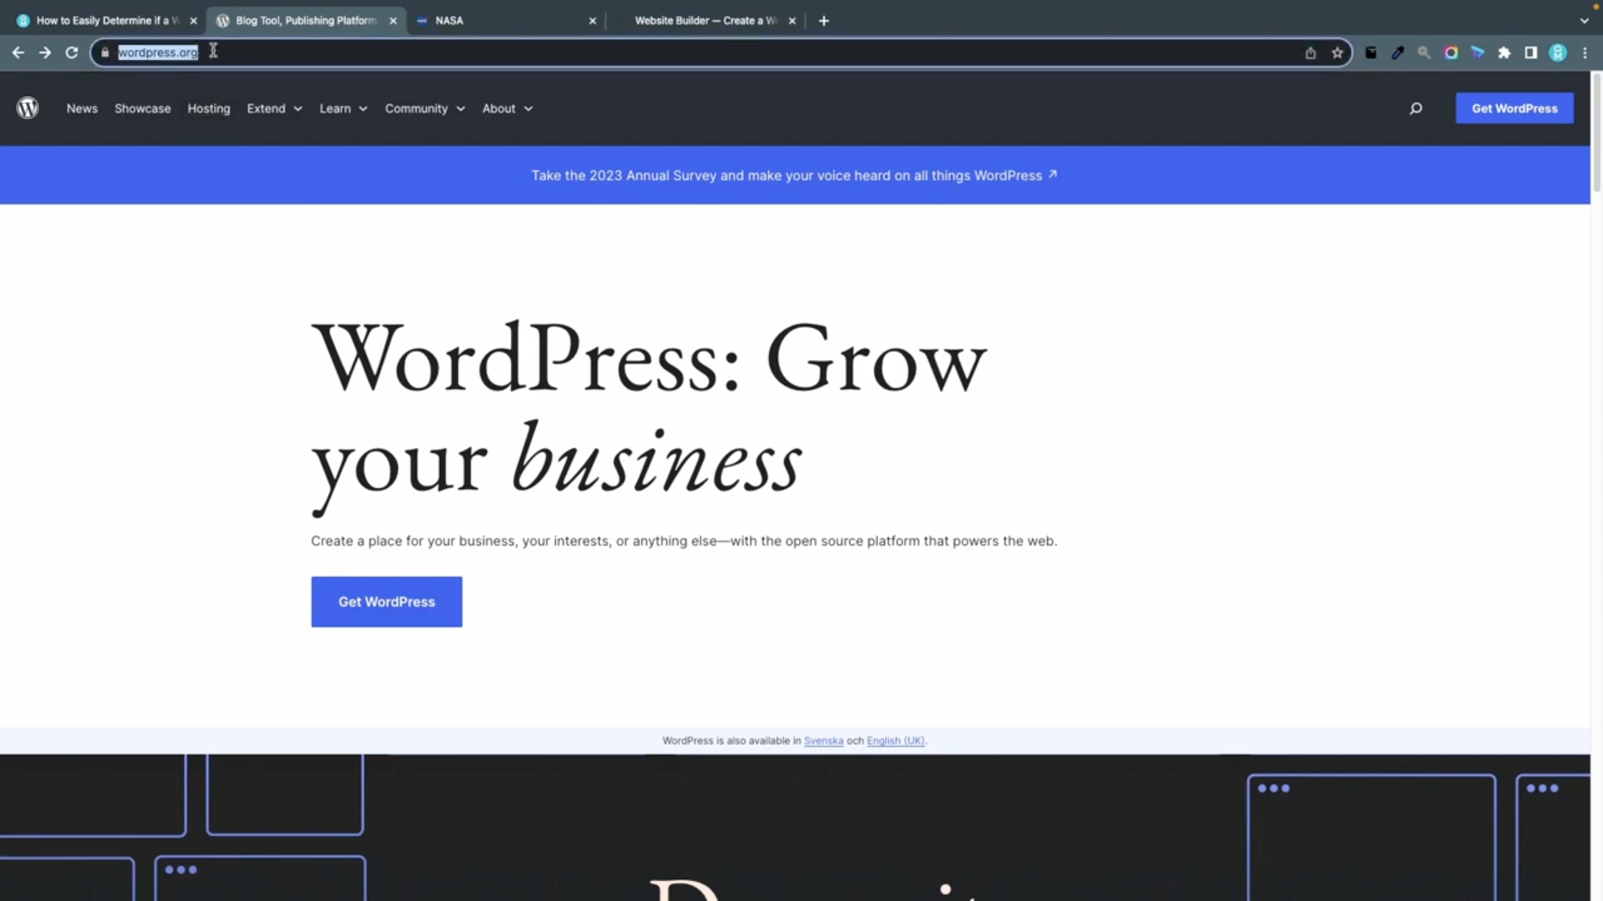The height and width of the screenshot is (901, 1603).
Task: Switch to the Website Builder tab
Action: pos(704,20)
